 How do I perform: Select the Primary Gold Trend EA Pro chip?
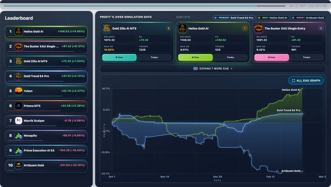click(234, 18)
